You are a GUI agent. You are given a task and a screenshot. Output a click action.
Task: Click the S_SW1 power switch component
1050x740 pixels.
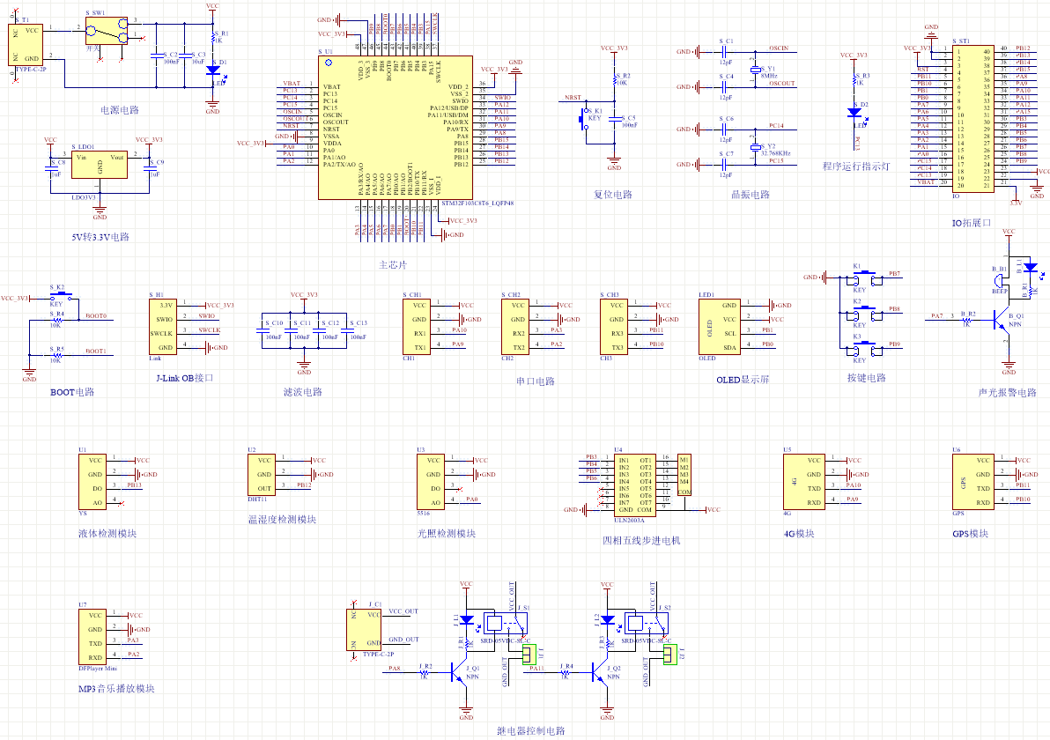click(107, 31)
